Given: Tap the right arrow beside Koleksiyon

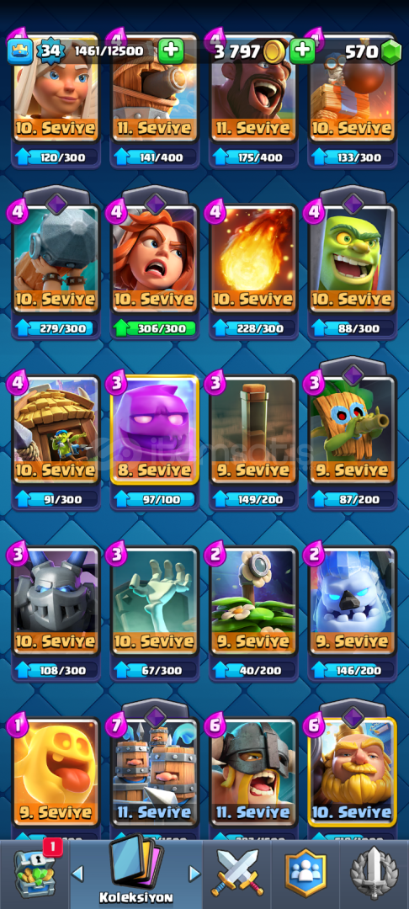Looking at the screenshot, I should point(194,873).
